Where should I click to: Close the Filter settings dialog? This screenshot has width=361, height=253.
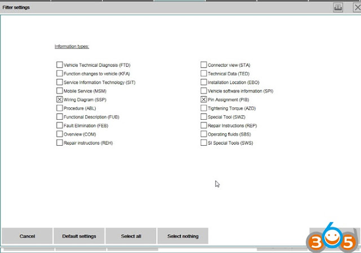coord(357,7)
